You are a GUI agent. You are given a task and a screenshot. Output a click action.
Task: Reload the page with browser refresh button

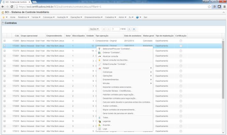pyautogui.click(x=12, y=7)
